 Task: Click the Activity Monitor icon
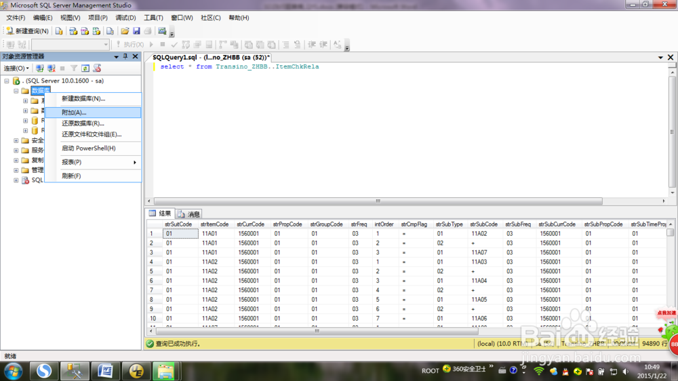[162, 31]
